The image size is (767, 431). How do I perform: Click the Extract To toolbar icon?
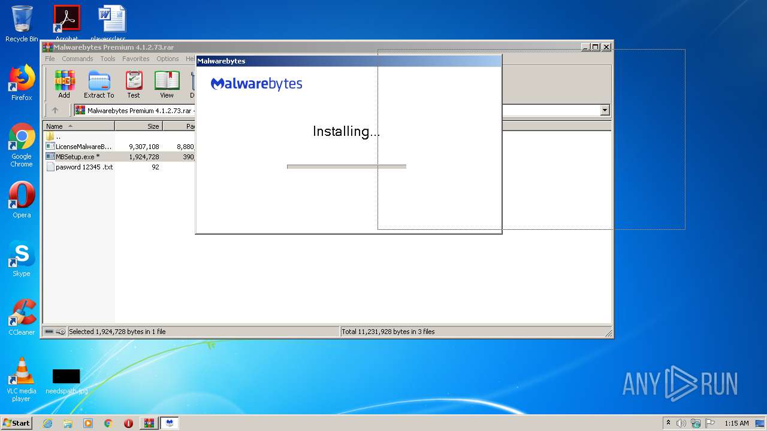click(x=99, y=84)
